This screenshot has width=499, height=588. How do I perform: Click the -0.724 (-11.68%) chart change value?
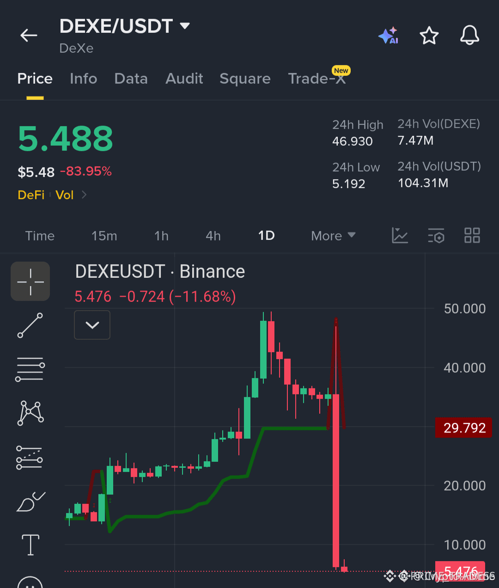pyautogui.click(x=178, y=296)
